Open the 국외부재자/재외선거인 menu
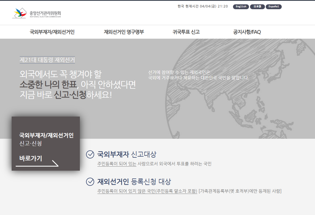The width and height of the screenshot is (315, 215). pyautogui.click(x=52, y=32)
